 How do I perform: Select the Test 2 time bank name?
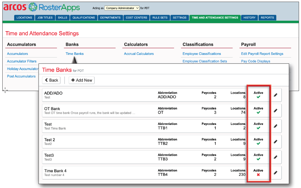point(49,140)
